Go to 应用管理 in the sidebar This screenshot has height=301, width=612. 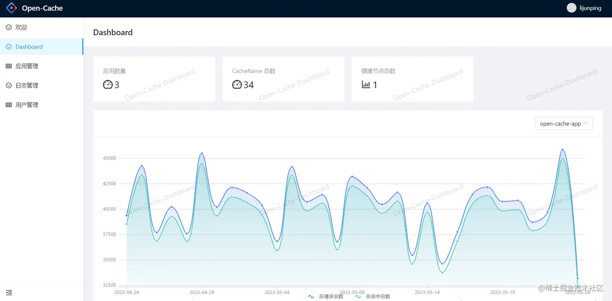tap(42, 66)
